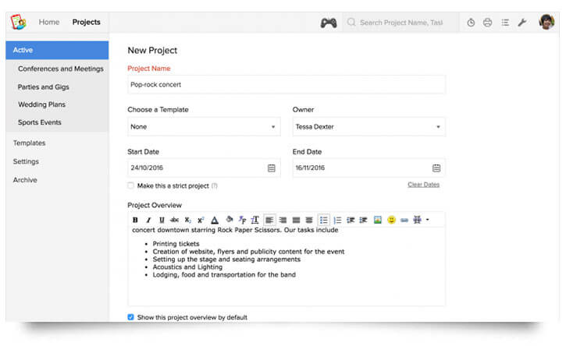Open Parties and Gigs group
This screenshot has height=346, width=566.
coord(43,86)
